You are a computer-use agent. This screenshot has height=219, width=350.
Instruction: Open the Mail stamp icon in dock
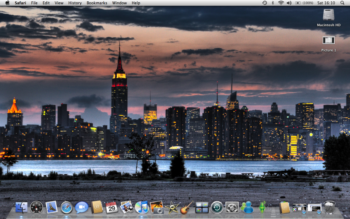(52, 207)
